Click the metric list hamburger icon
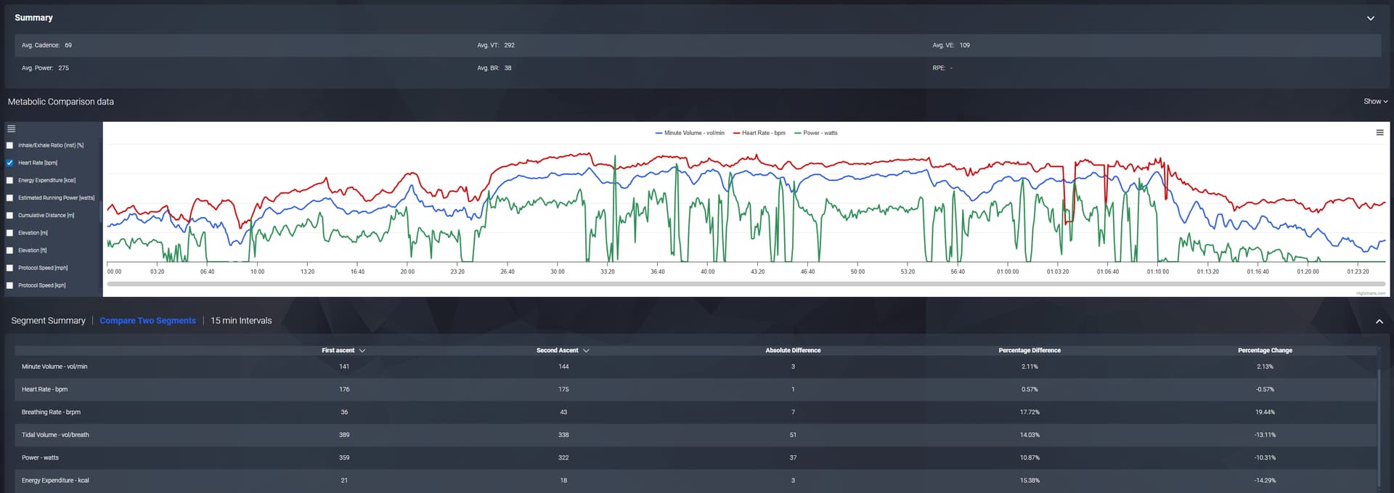 [x=11, y=129]
